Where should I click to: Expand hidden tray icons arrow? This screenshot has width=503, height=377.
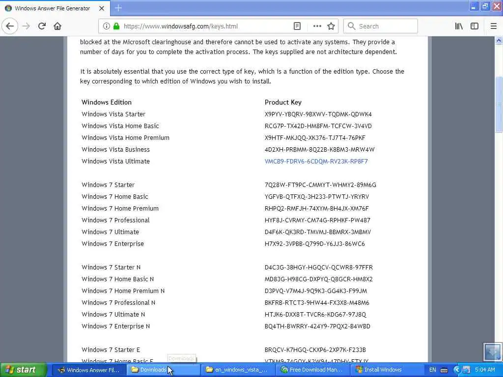pyautogui.click(x=457, y=370)
